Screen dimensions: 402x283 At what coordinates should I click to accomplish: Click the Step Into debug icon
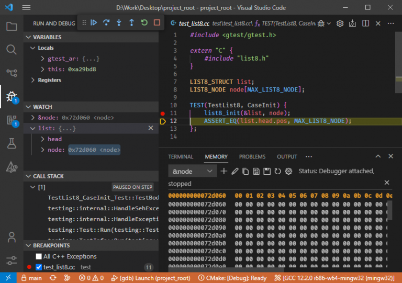(119, 23)
